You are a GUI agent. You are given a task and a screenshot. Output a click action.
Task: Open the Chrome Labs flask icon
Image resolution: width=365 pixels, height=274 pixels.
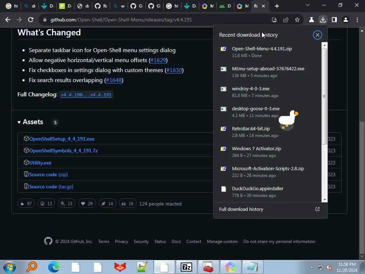pyautogui.click(x=311, y=20)
